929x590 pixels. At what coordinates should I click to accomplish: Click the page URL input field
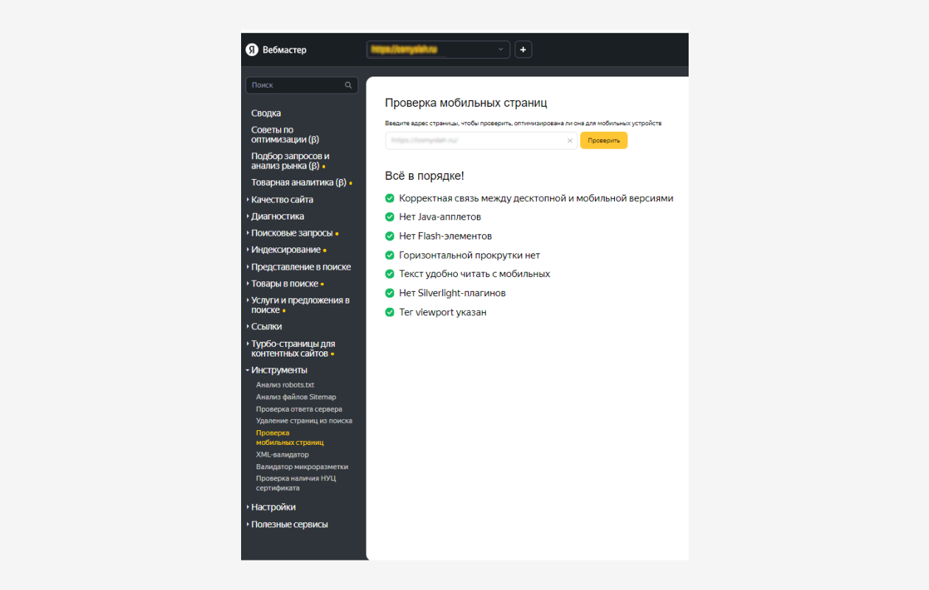[x=481, y=141]
